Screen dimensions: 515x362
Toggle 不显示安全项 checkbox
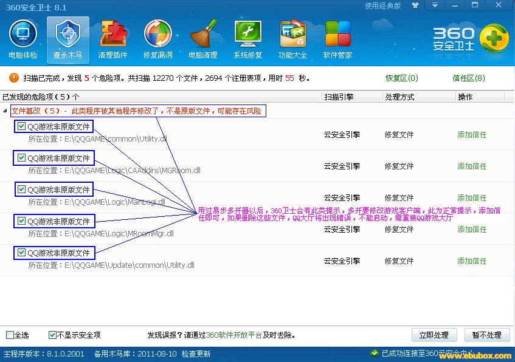coord(52,335)
